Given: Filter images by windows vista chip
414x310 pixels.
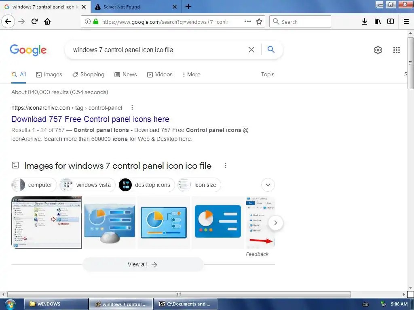Looking at the screenshot, I should click(87, 185).
